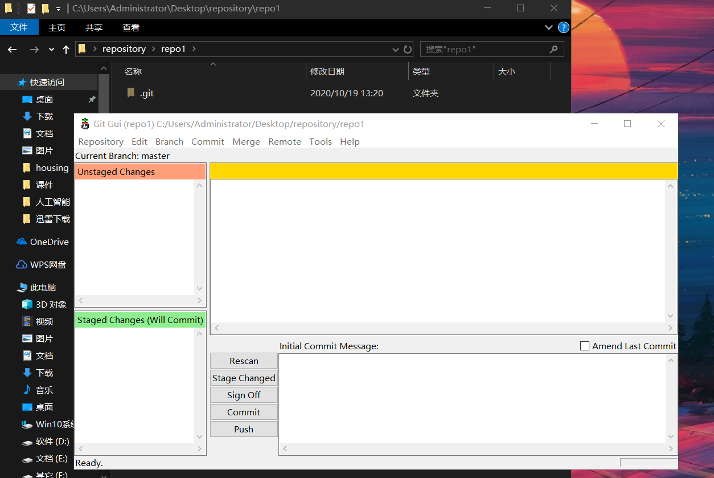Viewport: 714px width, 478px height.
Task: Click the 搜索"repo1" search box
Action: point(492,49)
